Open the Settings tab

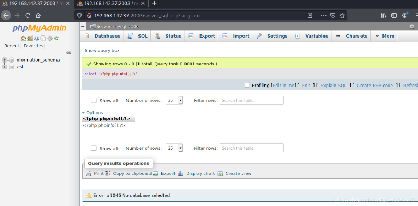[272, 36]
